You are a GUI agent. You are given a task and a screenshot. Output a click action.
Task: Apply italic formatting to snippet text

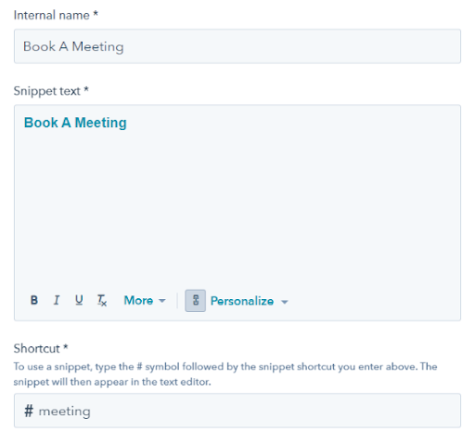pos(57,300)
